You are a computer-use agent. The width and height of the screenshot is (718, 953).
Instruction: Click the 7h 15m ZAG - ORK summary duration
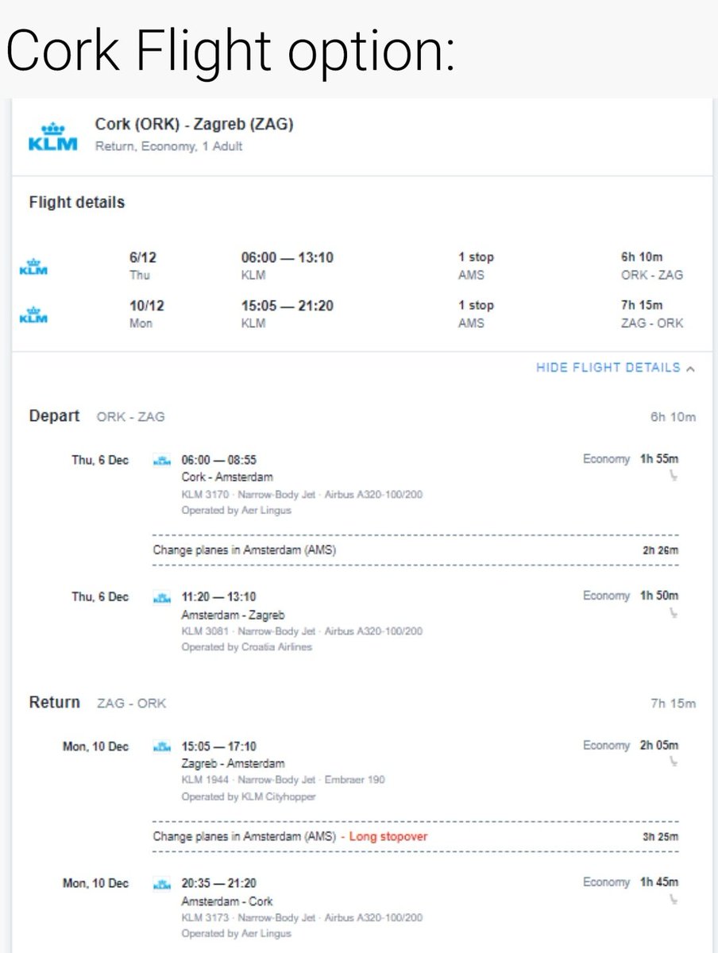click(x=651, y=314)
